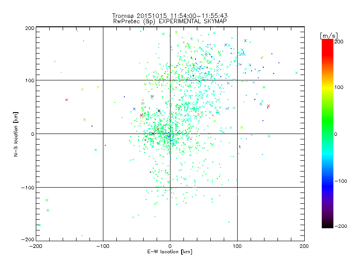358x268 pixels.
Task: Select the 'RwPretec (8p) EXPERIMENTAL SKYMAP' subtitle
Action: (170, 21)
